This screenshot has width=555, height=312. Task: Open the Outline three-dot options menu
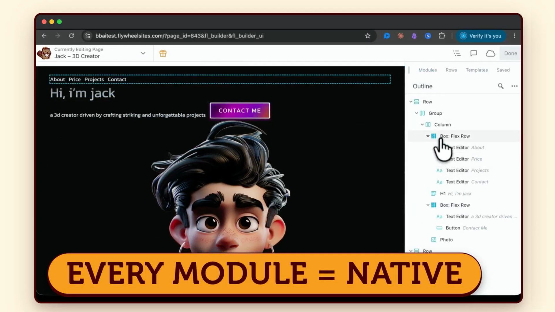515,86
